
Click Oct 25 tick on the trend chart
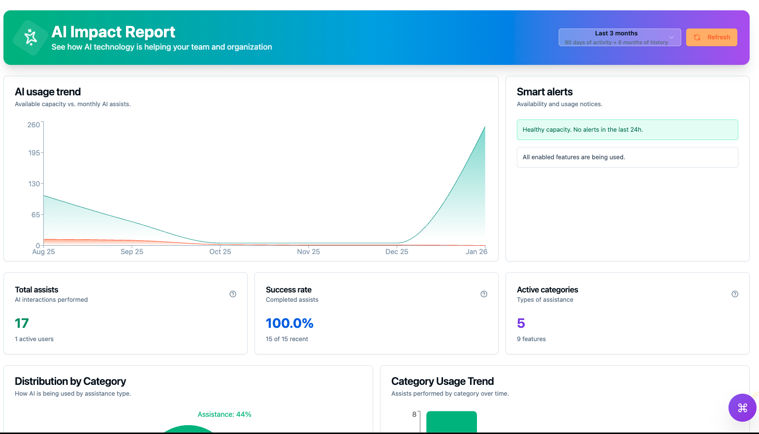coord(220,252)
